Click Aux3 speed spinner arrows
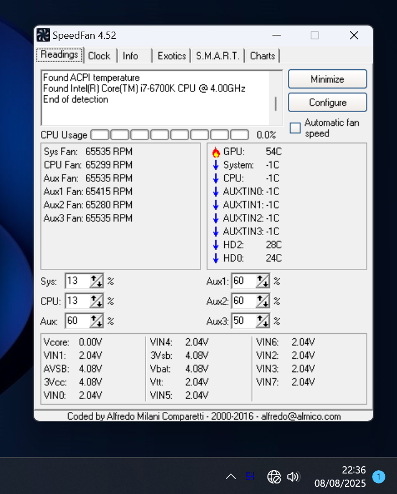Screen dimensions: 397x494 [x=262, y=321]
